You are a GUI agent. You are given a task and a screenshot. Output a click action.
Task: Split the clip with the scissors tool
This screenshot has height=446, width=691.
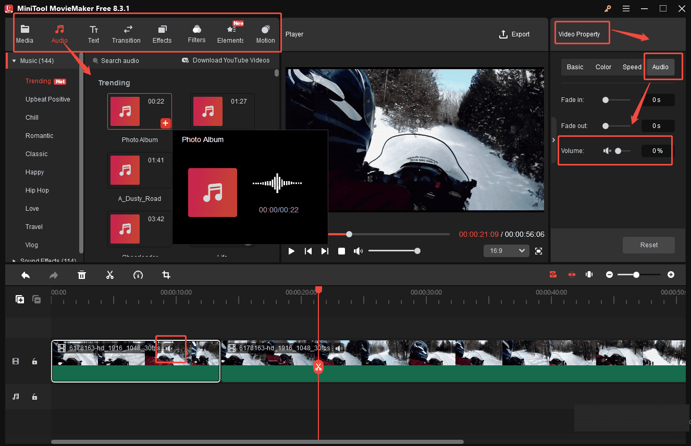110,275
